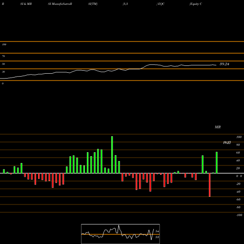Screen dimensions: 244x244
Task: Click the MR axis label 40
Action: (x=238, y=161)
